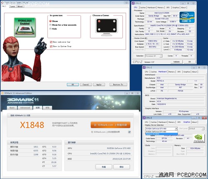Click the Intel Core i5 logo

pos(187,17)
